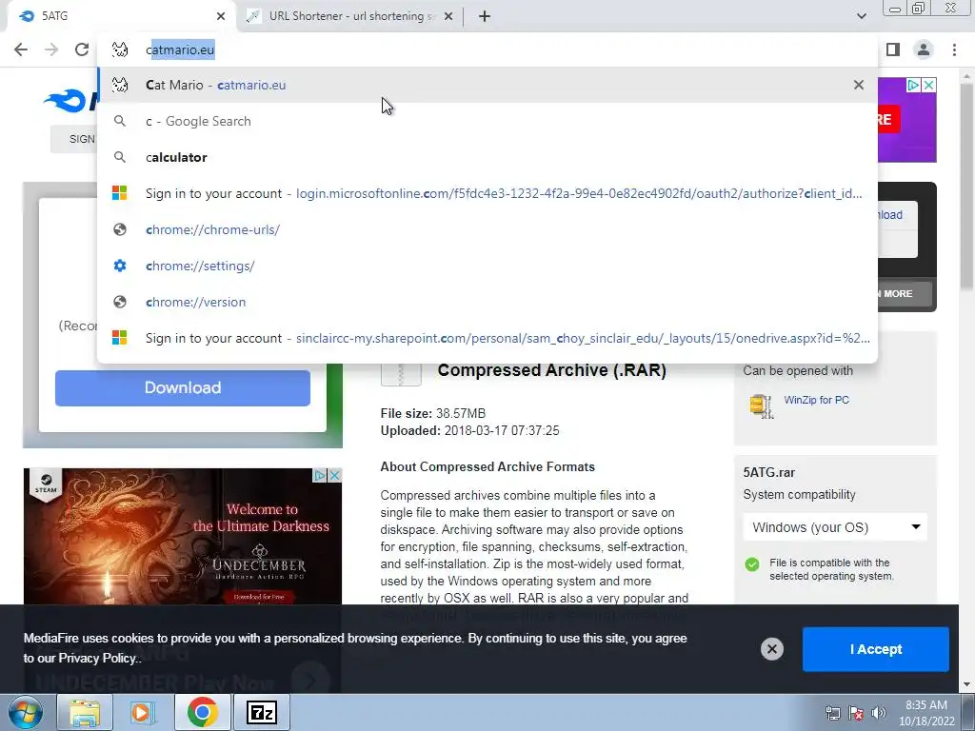
Task: Close the top-right banner ad
Action: [x=928, y=85]
